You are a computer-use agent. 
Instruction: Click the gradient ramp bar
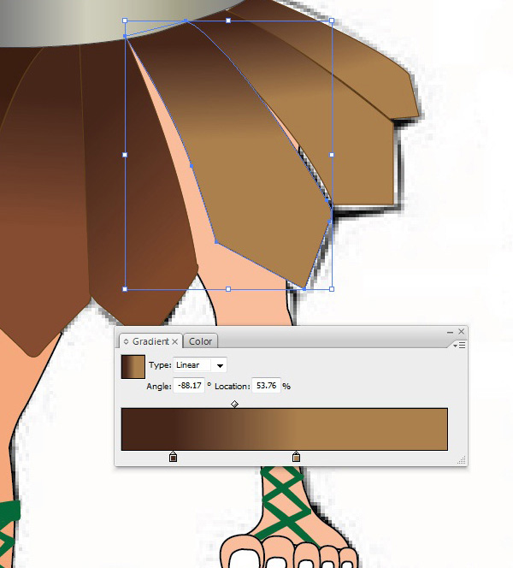(x=285, y=429)
